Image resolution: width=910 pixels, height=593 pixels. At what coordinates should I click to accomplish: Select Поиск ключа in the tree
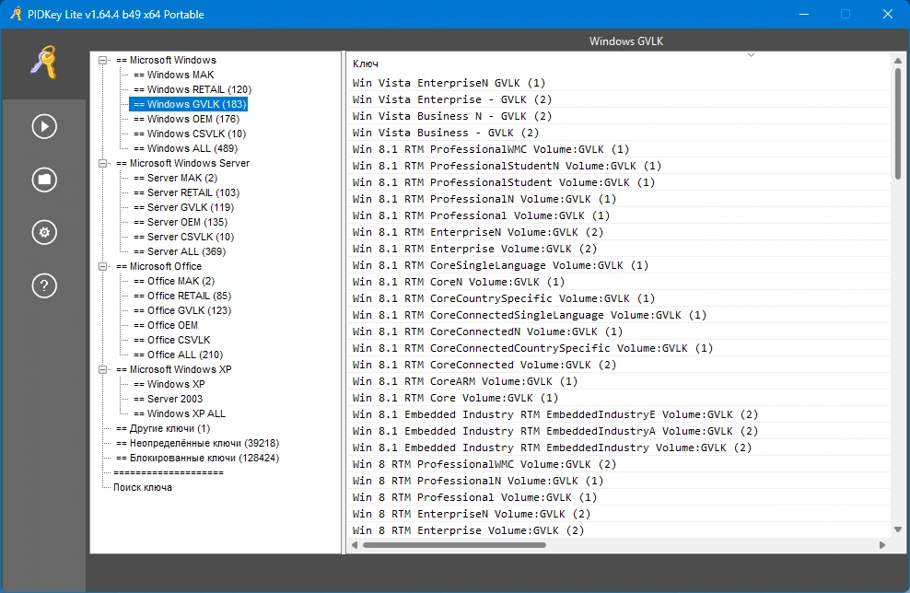pyautogui.click(x=143, y=487)
